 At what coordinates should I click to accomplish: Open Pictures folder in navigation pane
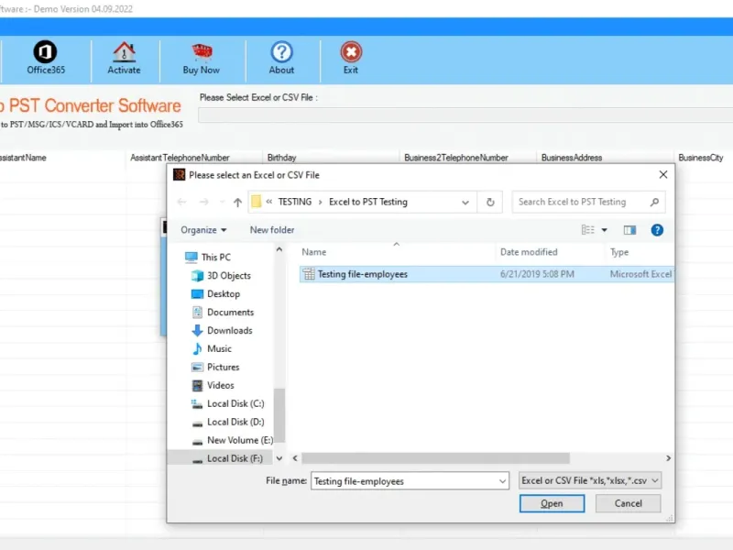point(215,368)
